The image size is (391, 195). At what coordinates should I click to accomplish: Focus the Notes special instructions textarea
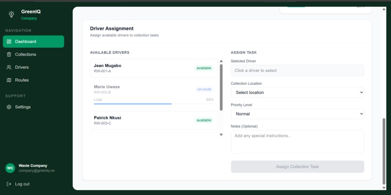(x=297, y=142)
